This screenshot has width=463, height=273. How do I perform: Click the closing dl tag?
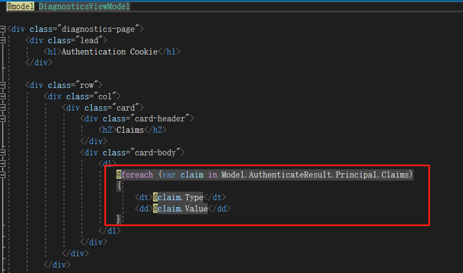point(110,230)
